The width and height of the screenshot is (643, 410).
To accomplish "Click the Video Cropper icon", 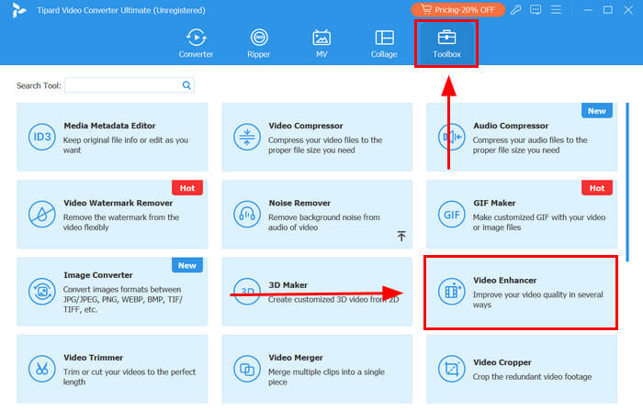I will 451,369.
